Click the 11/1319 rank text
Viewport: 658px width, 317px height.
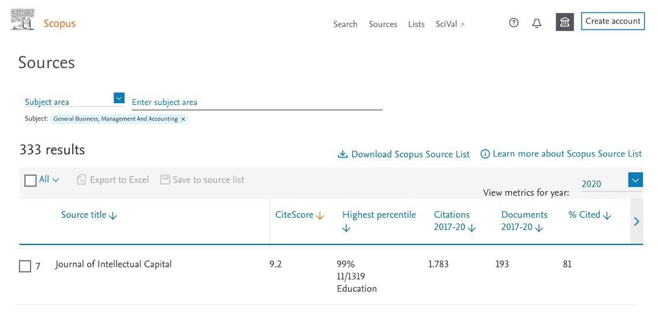[351, 276]
